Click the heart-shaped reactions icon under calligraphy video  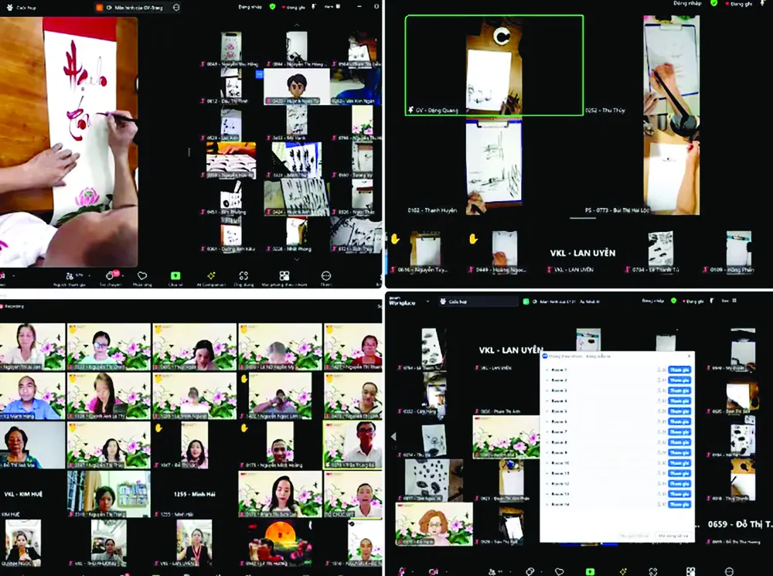(142, 275)
